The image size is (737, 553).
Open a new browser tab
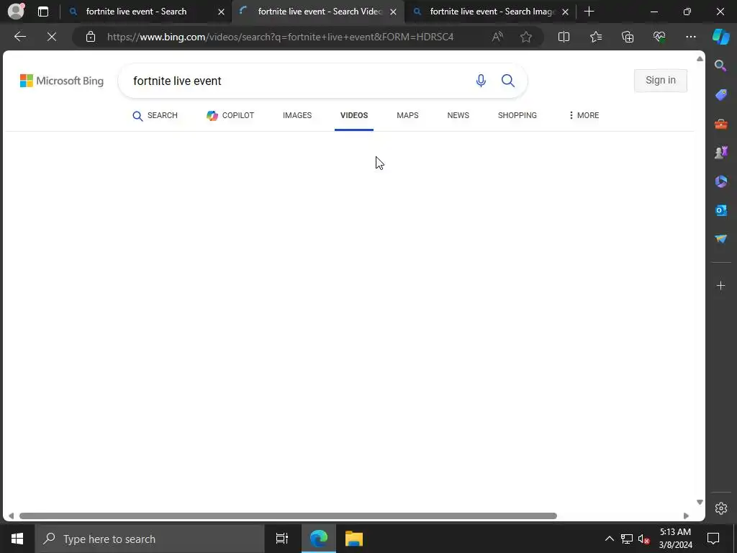click(589, 12)
